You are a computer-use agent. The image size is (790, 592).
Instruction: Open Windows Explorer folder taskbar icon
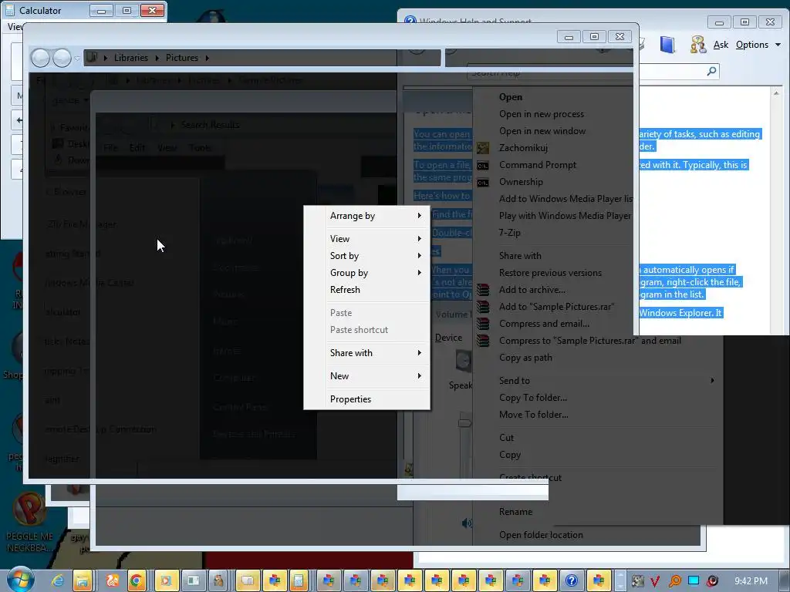tap(82, 580)
